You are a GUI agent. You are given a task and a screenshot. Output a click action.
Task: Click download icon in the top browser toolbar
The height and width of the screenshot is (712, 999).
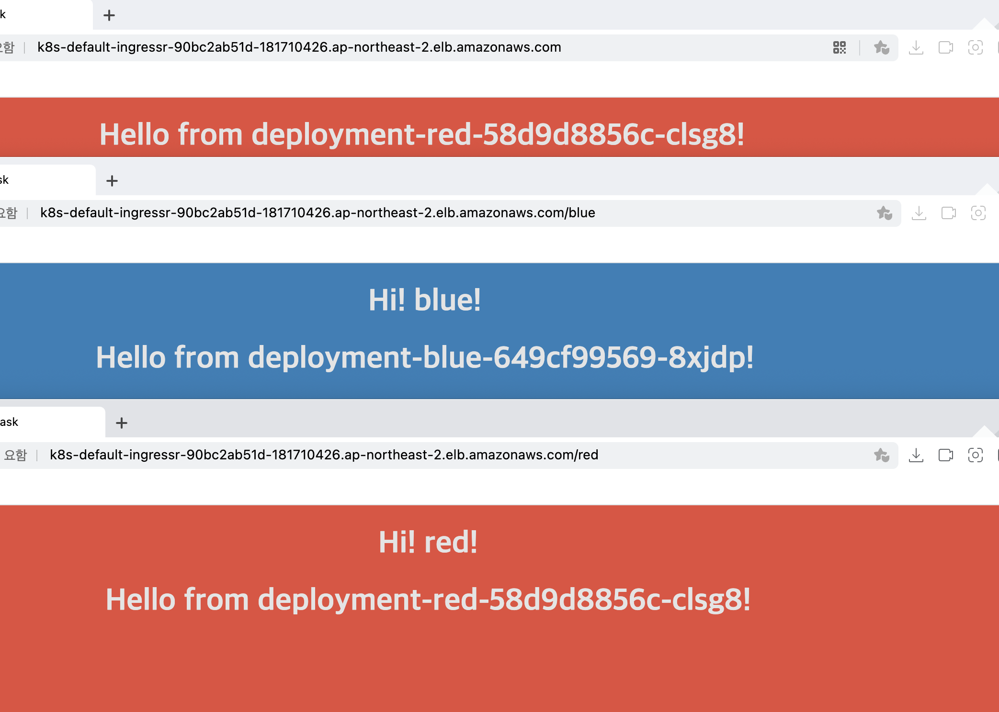pos(916,47)
